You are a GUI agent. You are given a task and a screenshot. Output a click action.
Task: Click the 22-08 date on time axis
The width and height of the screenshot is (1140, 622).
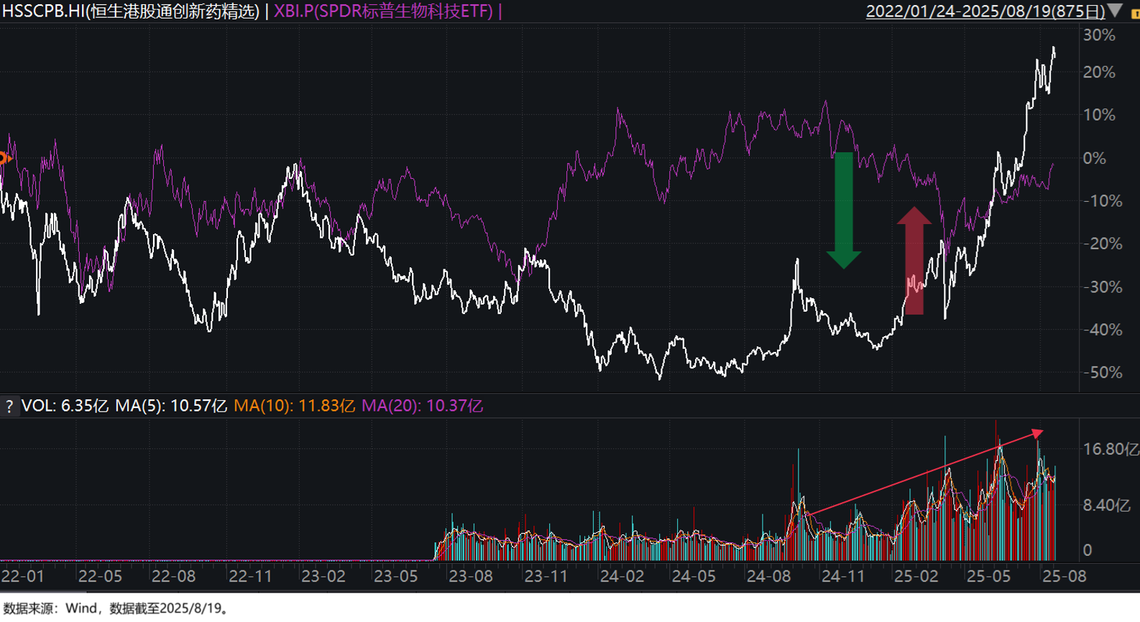(x=174, y=577)
